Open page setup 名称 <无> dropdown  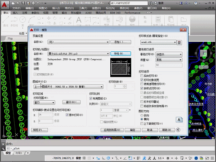tap(78, 42)
